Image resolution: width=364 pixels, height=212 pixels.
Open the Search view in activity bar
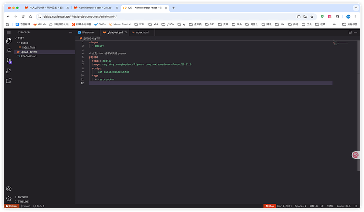click(x=8, y=51)
